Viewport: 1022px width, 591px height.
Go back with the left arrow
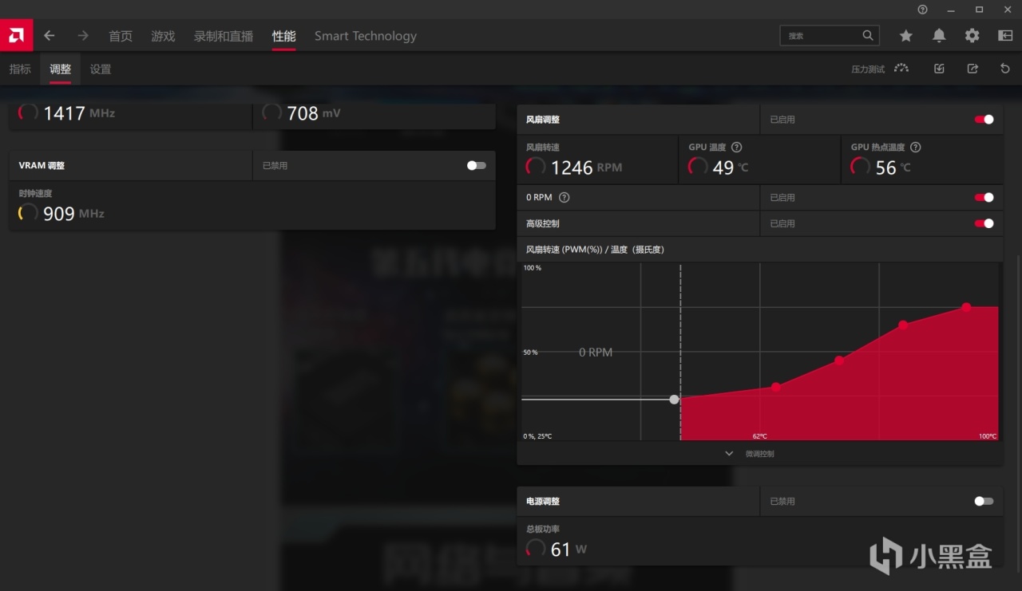[50, 36]
